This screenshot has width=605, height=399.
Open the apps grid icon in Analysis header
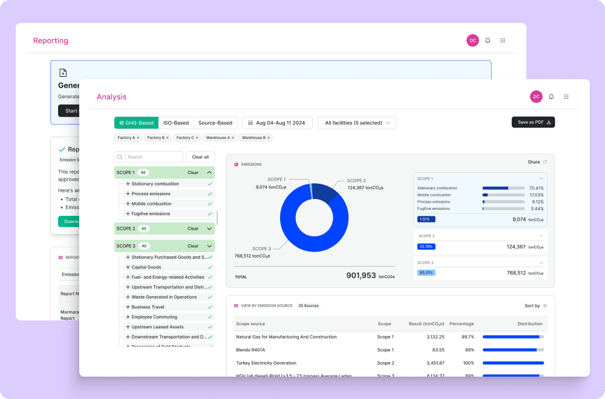pyautogui.click(x=566, y=97)
